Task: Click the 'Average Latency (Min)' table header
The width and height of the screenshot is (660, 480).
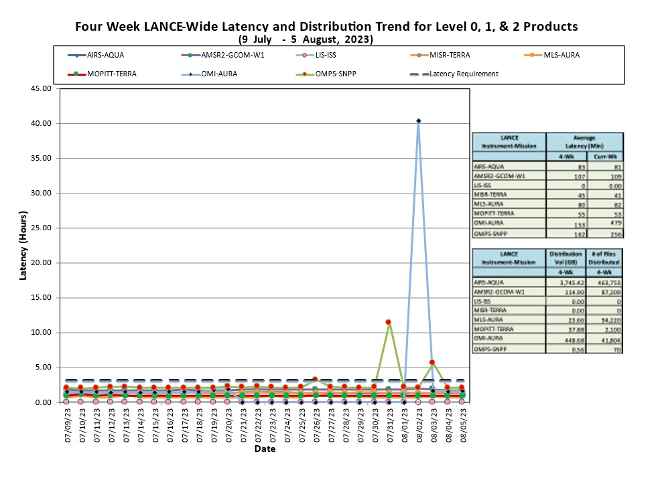Action: click(585, 142)
